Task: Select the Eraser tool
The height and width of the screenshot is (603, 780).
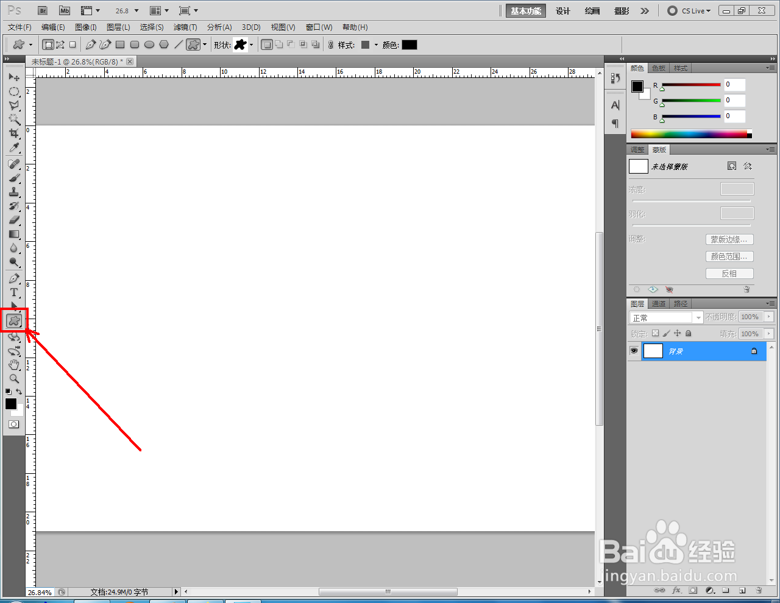Action: [14, 220]
